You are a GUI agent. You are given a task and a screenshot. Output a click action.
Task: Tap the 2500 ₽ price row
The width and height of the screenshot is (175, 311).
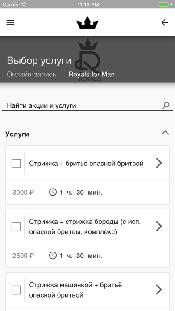(87, 256)
